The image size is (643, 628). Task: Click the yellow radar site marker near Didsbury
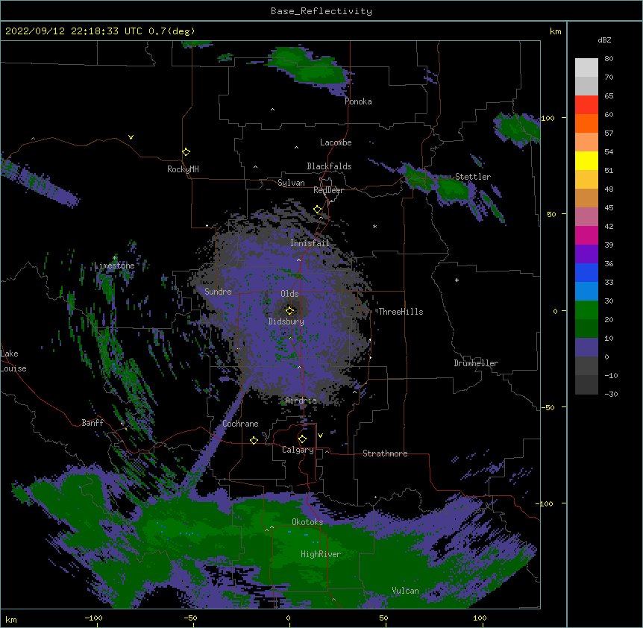[x=289, y=311]
